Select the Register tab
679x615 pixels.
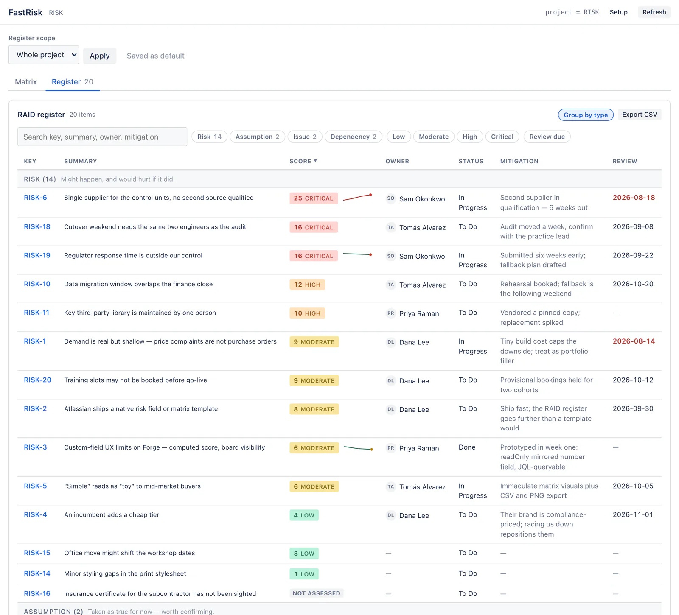pos(73,82)
